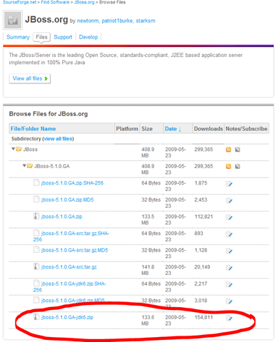Screen dimensions: 279x342
Task: View notes icon for jboss-5.1.0.GA-src.tar.gz row
Action: tap(229, 268)
